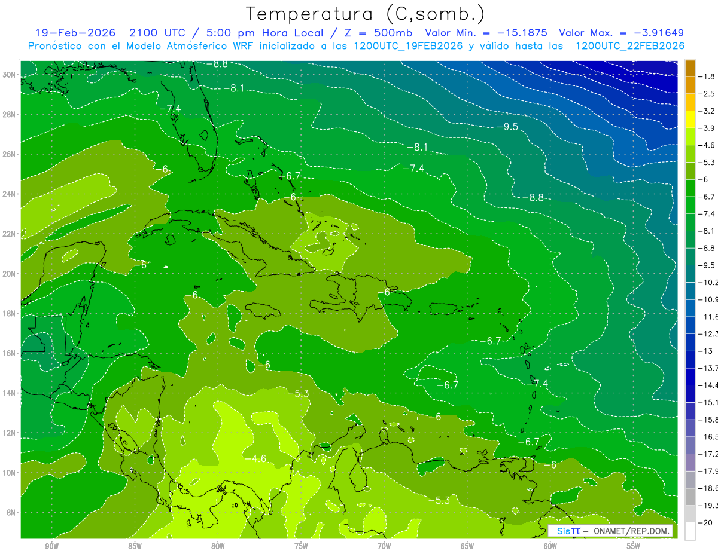Select valid-until time "1200UTC_22FEB2026"
This screenshot has height=554, width=718.
click(x=629, y=46)
